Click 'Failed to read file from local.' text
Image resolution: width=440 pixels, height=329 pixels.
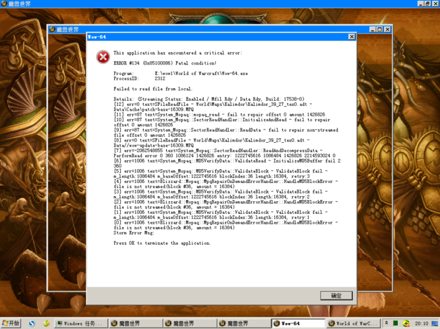click(153, 89)
